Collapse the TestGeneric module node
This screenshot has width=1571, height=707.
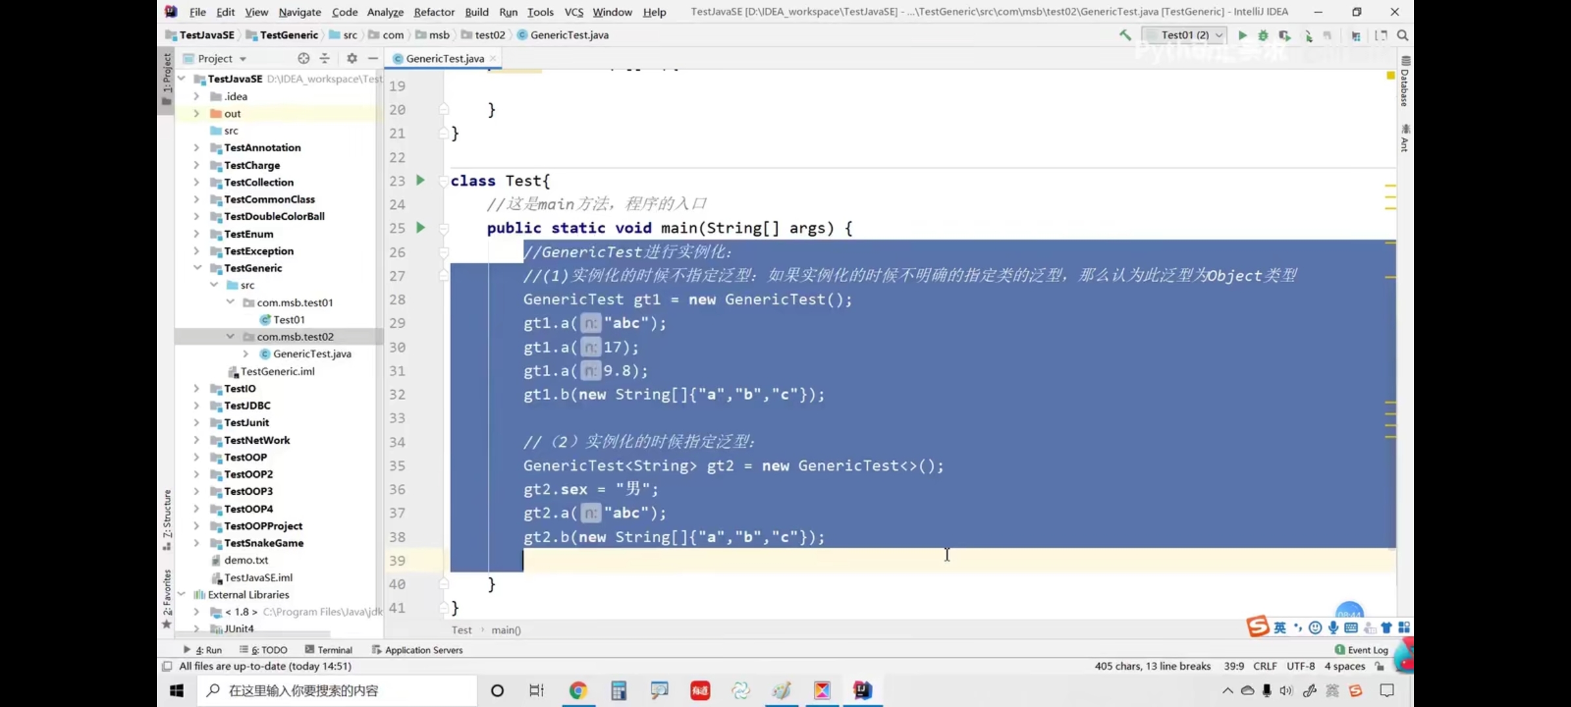pyautogui.click(x=196, y=268)
